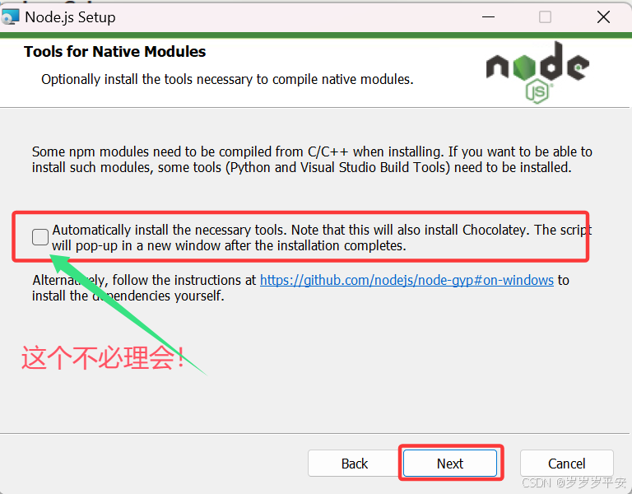Click the Node.js logo in the header
This screenshot has height=494, width=632.
click(x=537, y=72)
